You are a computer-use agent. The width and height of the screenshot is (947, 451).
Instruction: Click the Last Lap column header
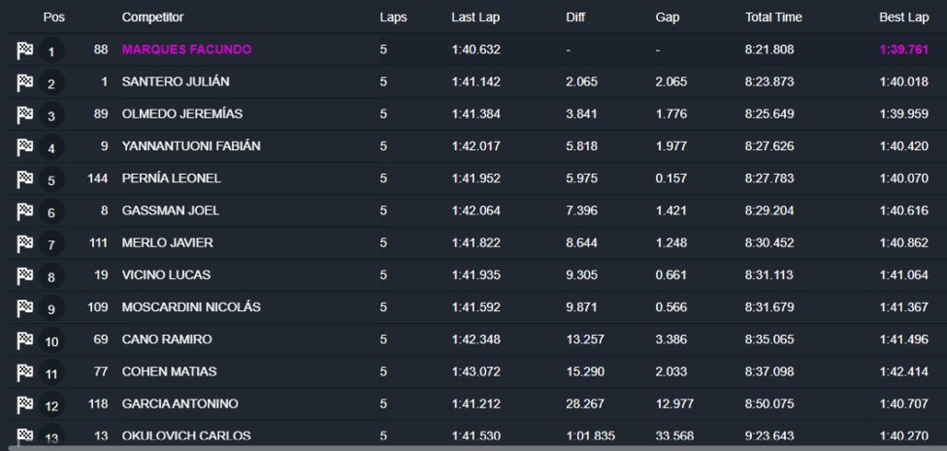click(x=475, y=17)
